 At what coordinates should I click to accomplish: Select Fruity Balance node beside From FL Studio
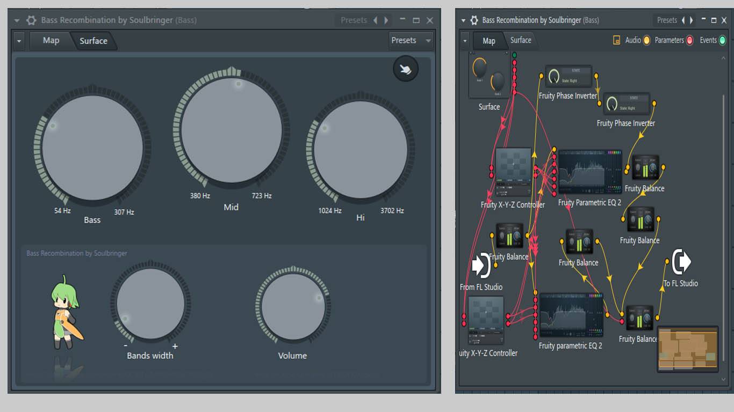[x=509, y=236]
